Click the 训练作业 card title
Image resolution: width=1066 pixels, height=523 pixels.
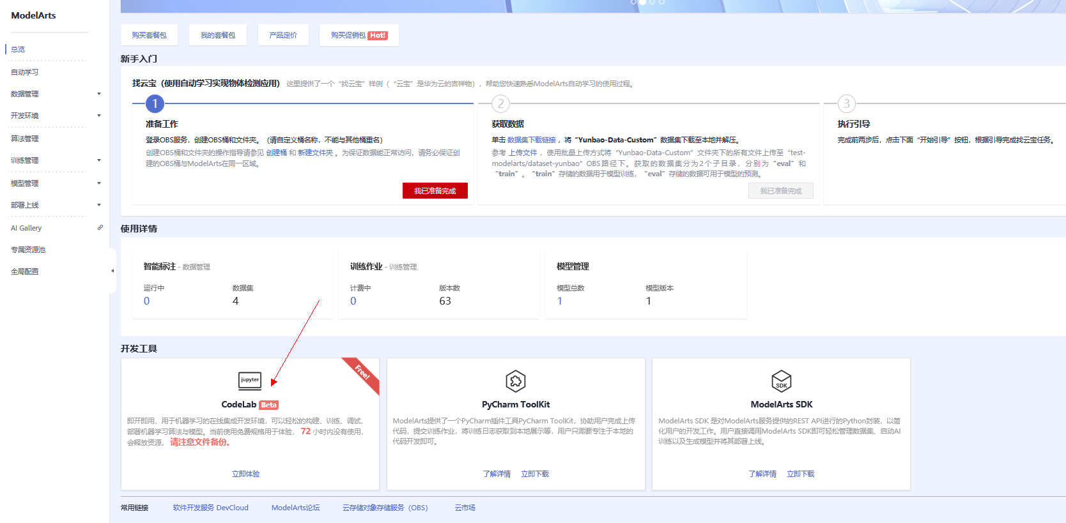click(366, 266)
